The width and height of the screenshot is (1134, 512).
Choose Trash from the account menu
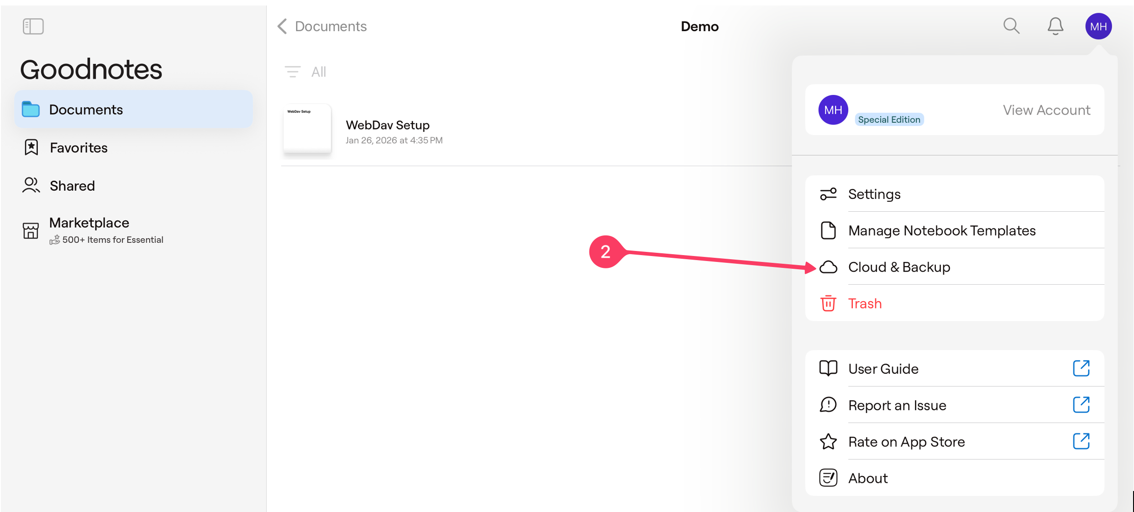(x=955, y=303)
